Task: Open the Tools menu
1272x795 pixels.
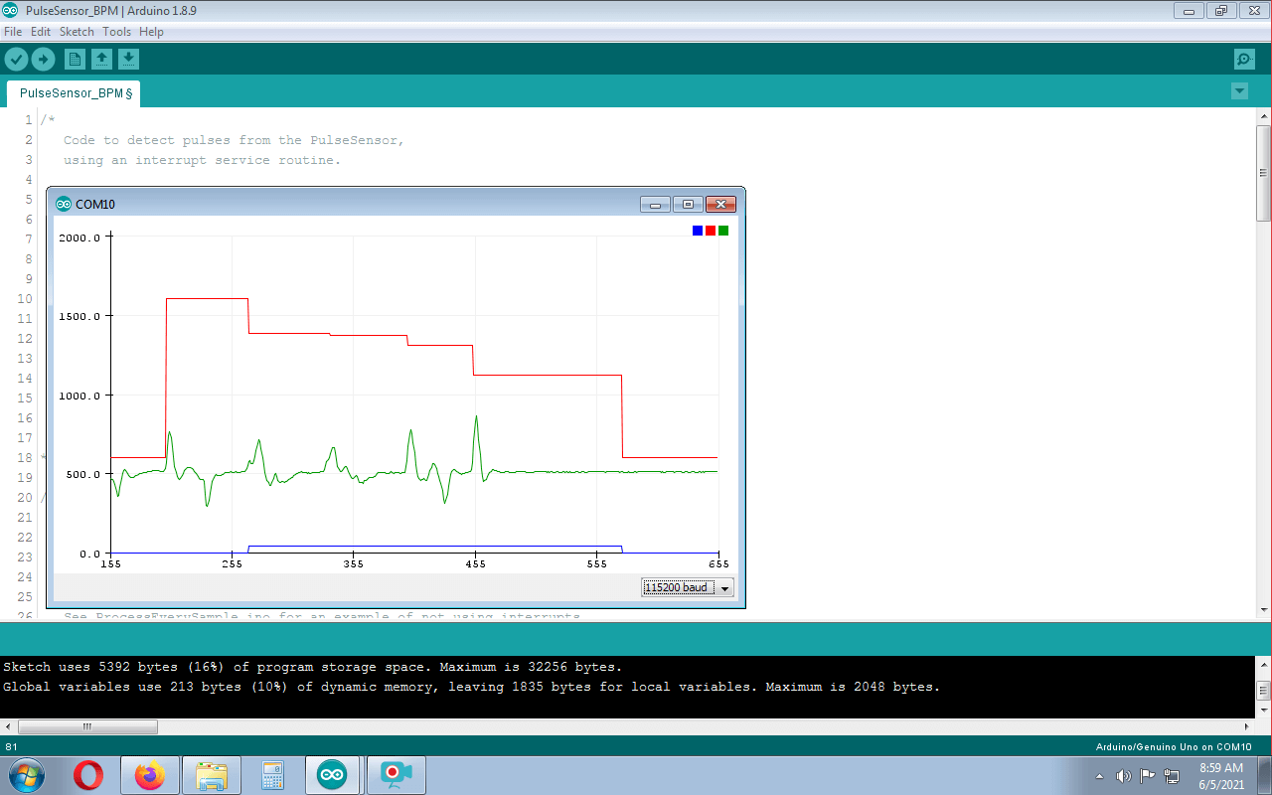Action: [116, 31]
